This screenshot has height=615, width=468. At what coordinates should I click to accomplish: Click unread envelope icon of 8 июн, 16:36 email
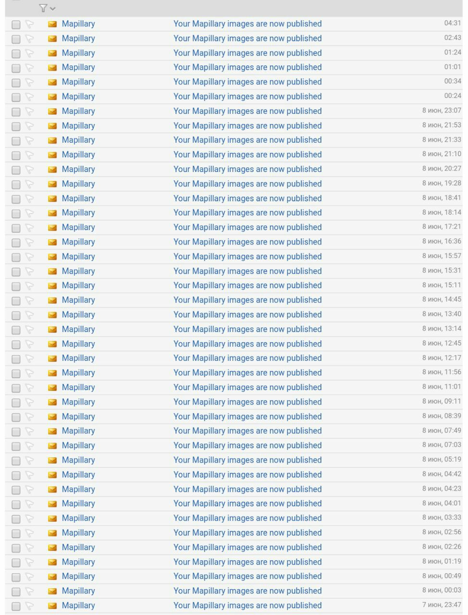tap(52, 242)
